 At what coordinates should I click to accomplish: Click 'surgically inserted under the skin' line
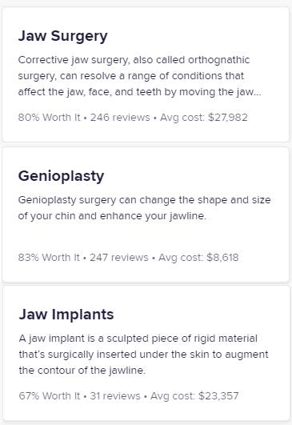143,355
